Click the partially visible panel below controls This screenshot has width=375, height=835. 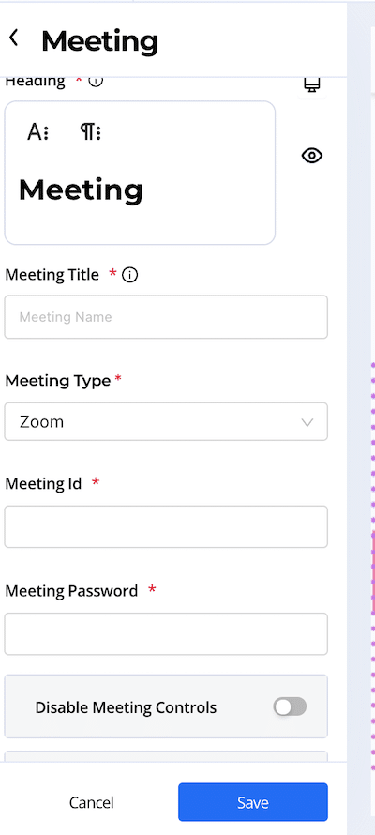(166, 756)
